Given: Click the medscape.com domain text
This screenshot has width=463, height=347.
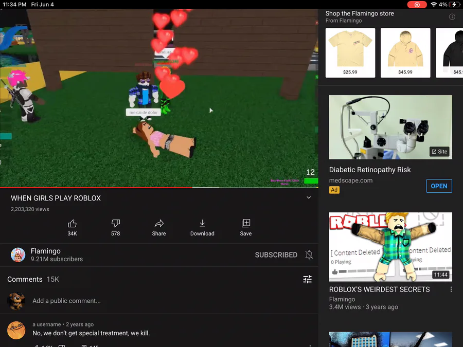Looking at the screenshot, I should click(351, 180).
